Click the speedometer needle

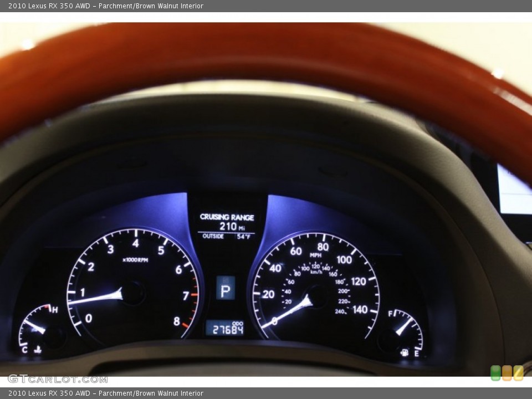point(287,313)
